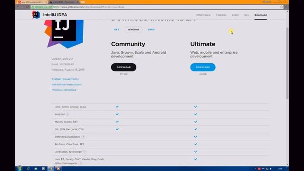
Task: Click help icon beside Detecting Duplicates
Action: pyautogui.click(x=83, y=137)
